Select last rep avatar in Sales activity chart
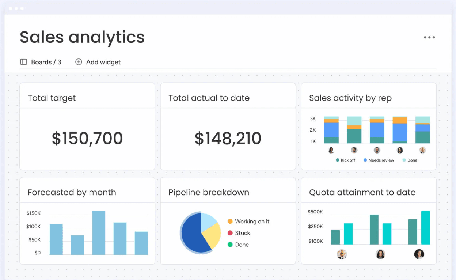The width and height of the screenshot is (456, 280). pyautogui.click(x=422, y=150)
